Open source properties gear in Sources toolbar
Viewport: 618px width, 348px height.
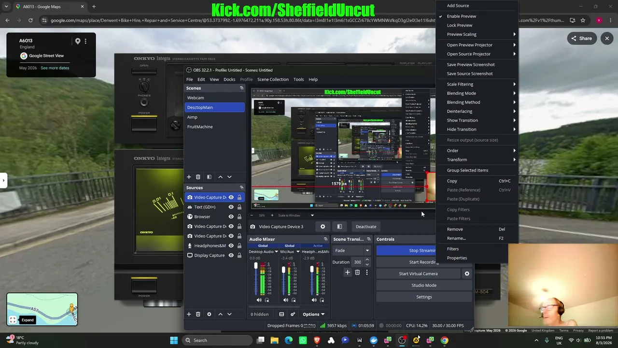point(209,314)
